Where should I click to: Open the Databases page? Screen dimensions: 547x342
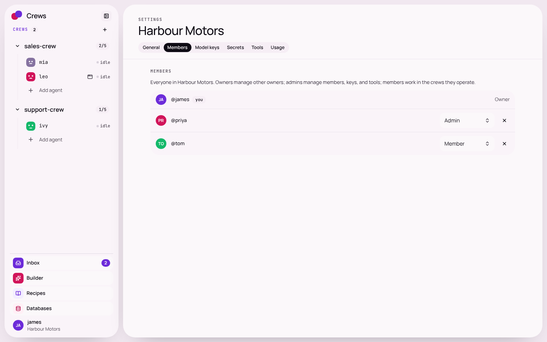coord(62,309)
